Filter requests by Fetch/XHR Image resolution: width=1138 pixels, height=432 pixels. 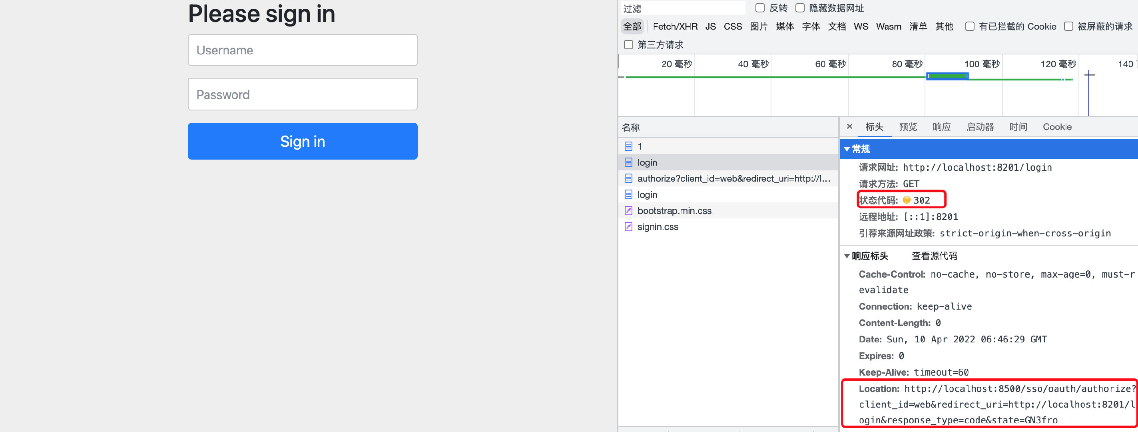pyautogui.click(x=675, y=26)
